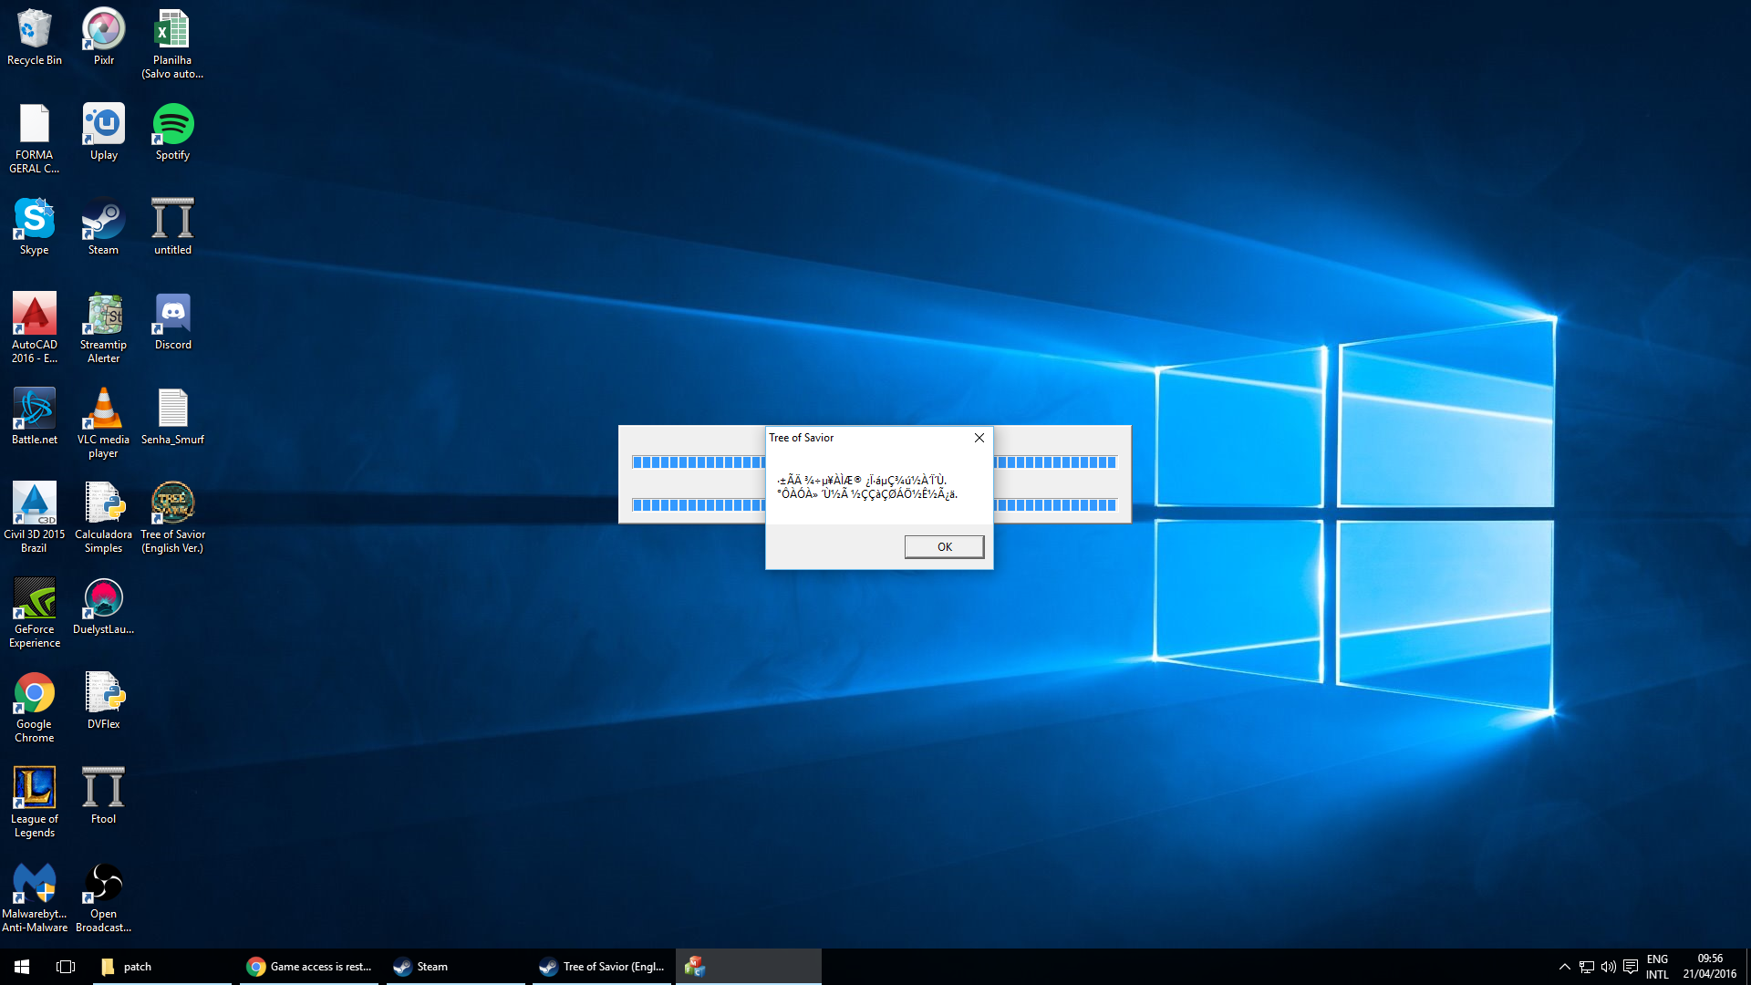The height and width of the screenshot is (985, 1751).
Task: Select the GeForce Experience icon
Action: [35, 611]
